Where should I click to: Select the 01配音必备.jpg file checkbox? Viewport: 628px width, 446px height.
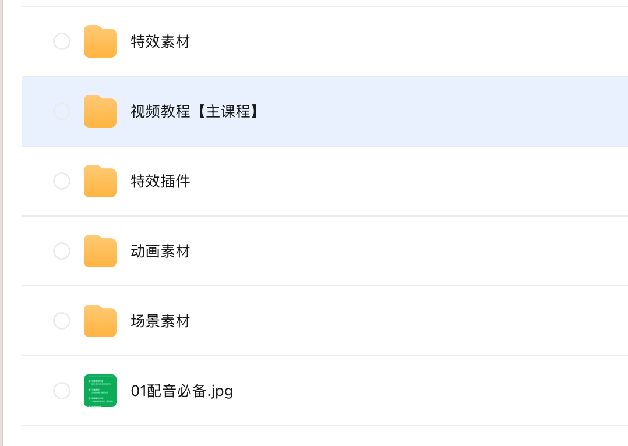pos(62,391)
